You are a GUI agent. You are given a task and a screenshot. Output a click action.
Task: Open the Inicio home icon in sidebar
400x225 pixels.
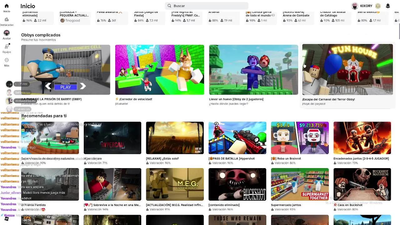click(7, 6)
